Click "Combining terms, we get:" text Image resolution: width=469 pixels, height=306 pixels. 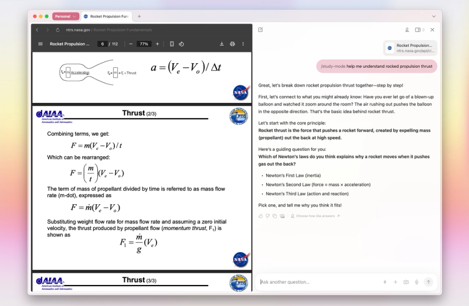pyautogui.click(x=78, y=134)
